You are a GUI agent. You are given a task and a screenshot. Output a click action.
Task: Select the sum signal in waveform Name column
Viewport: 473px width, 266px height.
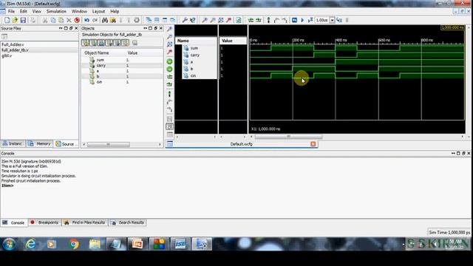[x=194, y=48]
